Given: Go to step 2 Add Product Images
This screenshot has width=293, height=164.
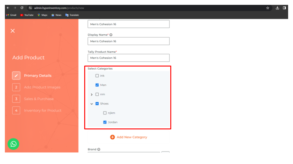Looking at the screenshot, I should pyautogui.click(x=36, y=87).
